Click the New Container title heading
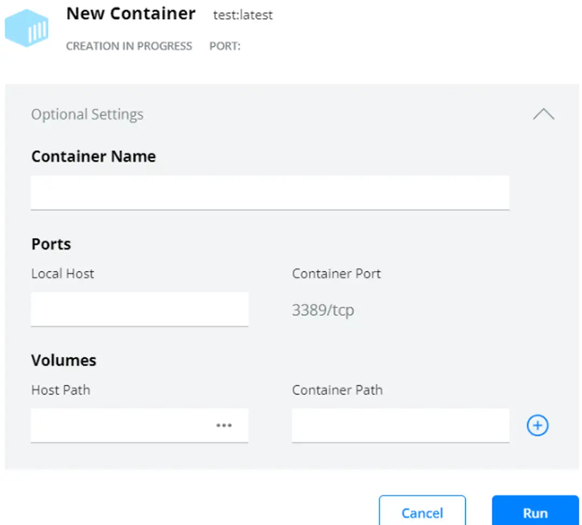 pyautogui.click(x=130, y=14)
